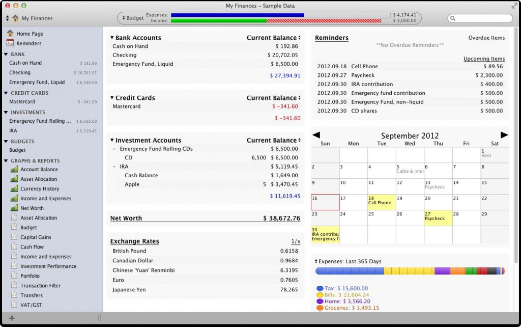Screen dimensions: 521x327
Task: View the Cash Flow report
Action: (x=31, y=247)
